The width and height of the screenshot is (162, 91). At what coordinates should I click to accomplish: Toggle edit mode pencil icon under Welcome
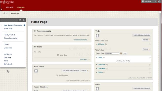point(2,9)
